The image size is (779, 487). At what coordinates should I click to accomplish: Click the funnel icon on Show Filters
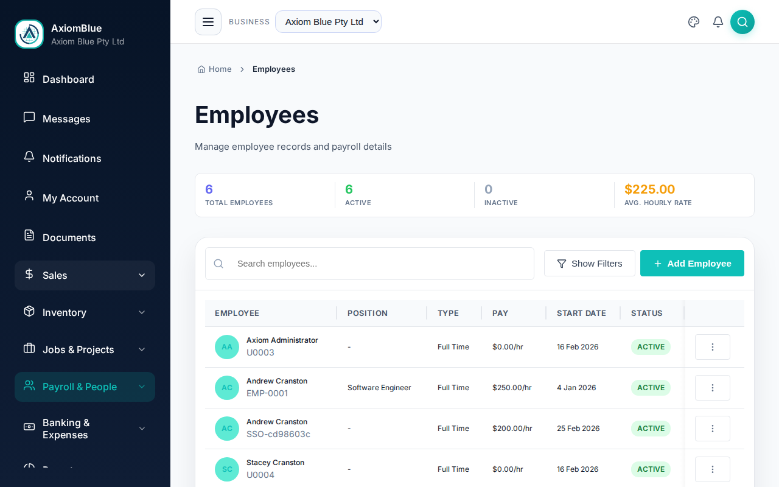tap(562, 264)
